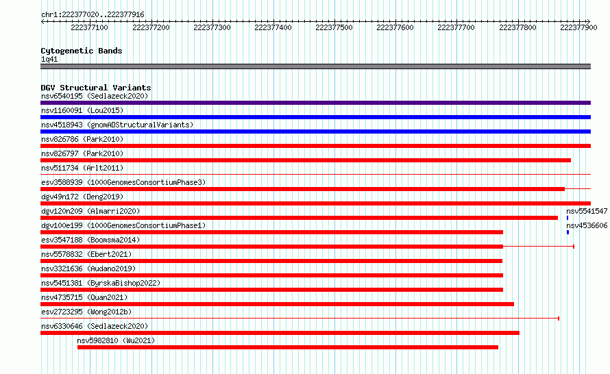Click nsv4735715 (Quan2021) label

[x=84, y=297]
